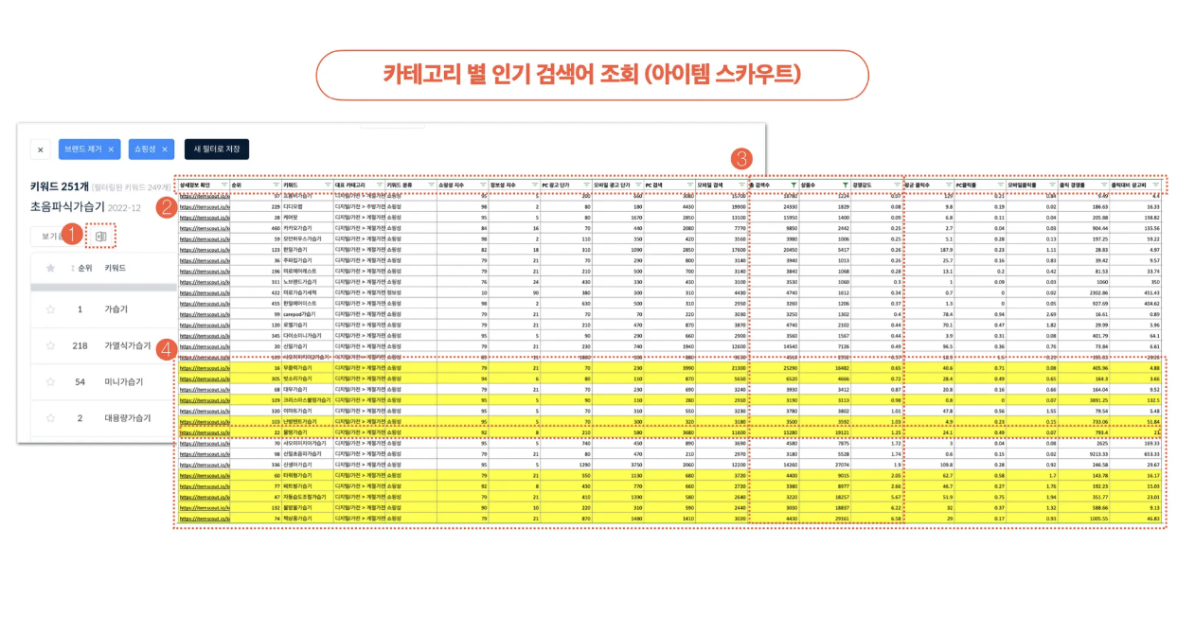Open the 정보성 지수 column filter dropdown
This screenshot has height=634, width=1195.
[535, 185]
